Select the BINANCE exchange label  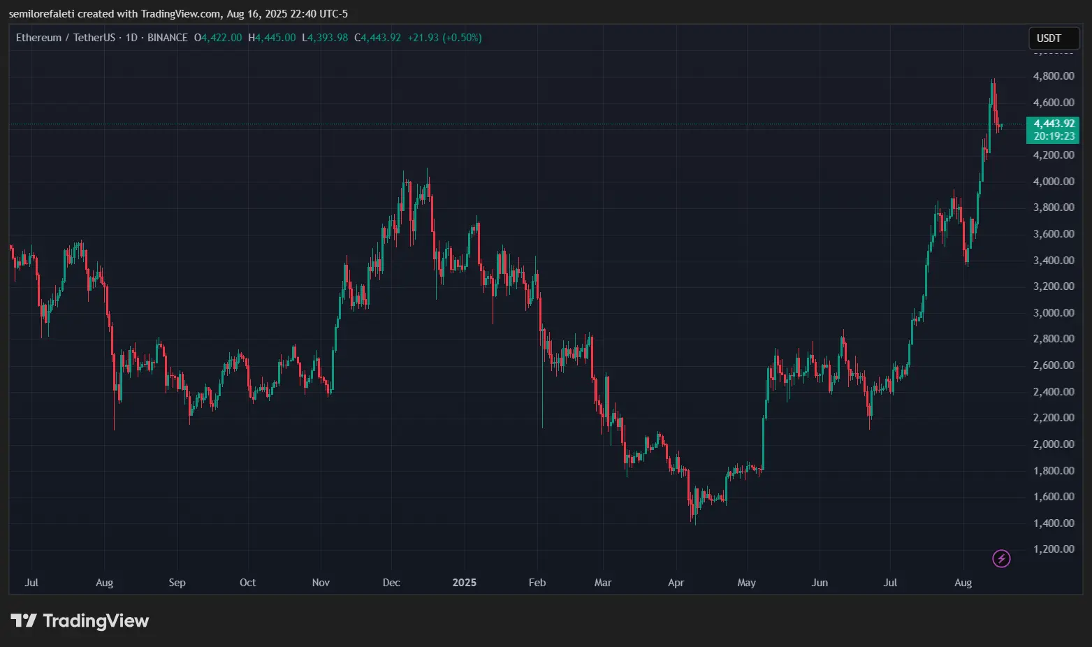(x=167, y=38)
